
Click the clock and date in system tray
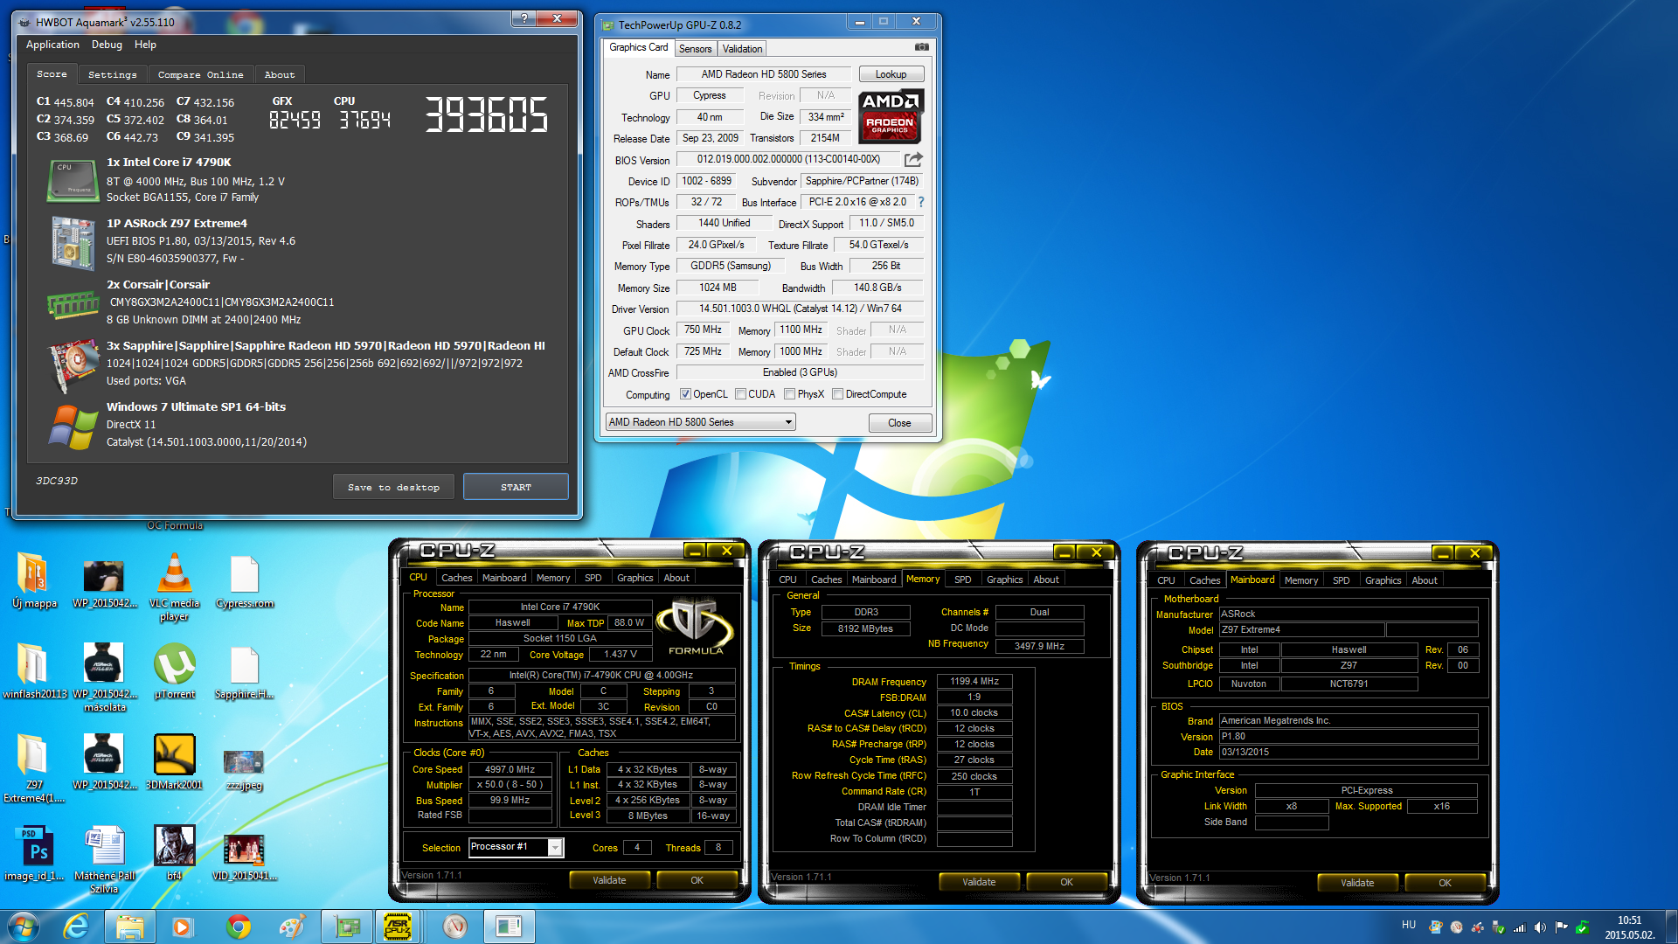[x=1629, y=927]
